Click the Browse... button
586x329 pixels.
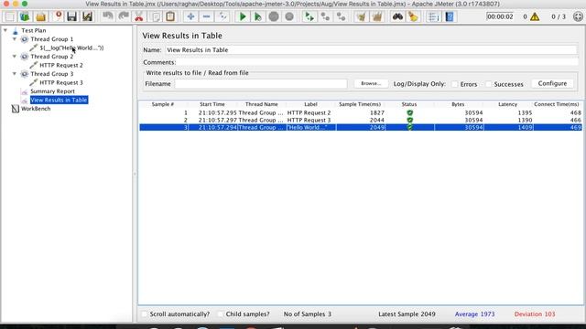[x=371, y=83]
